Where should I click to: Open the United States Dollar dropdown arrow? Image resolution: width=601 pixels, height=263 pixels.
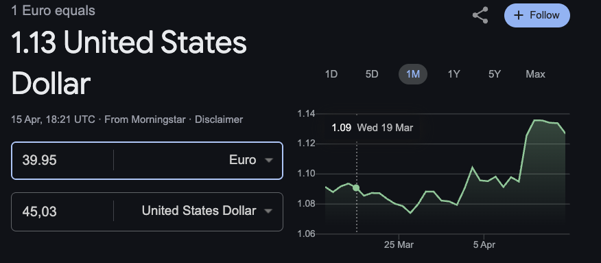pyautogui.click(x=269, y=211)
